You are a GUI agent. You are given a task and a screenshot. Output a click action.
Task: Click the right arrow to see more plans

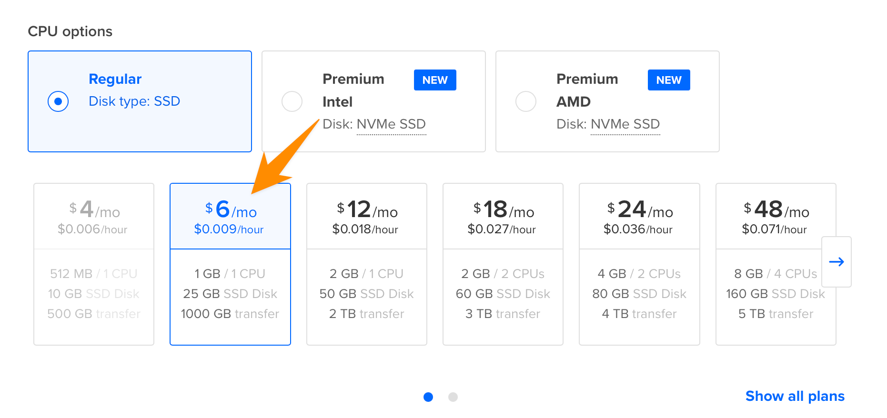pyautogui.click(x=836, y=262)
